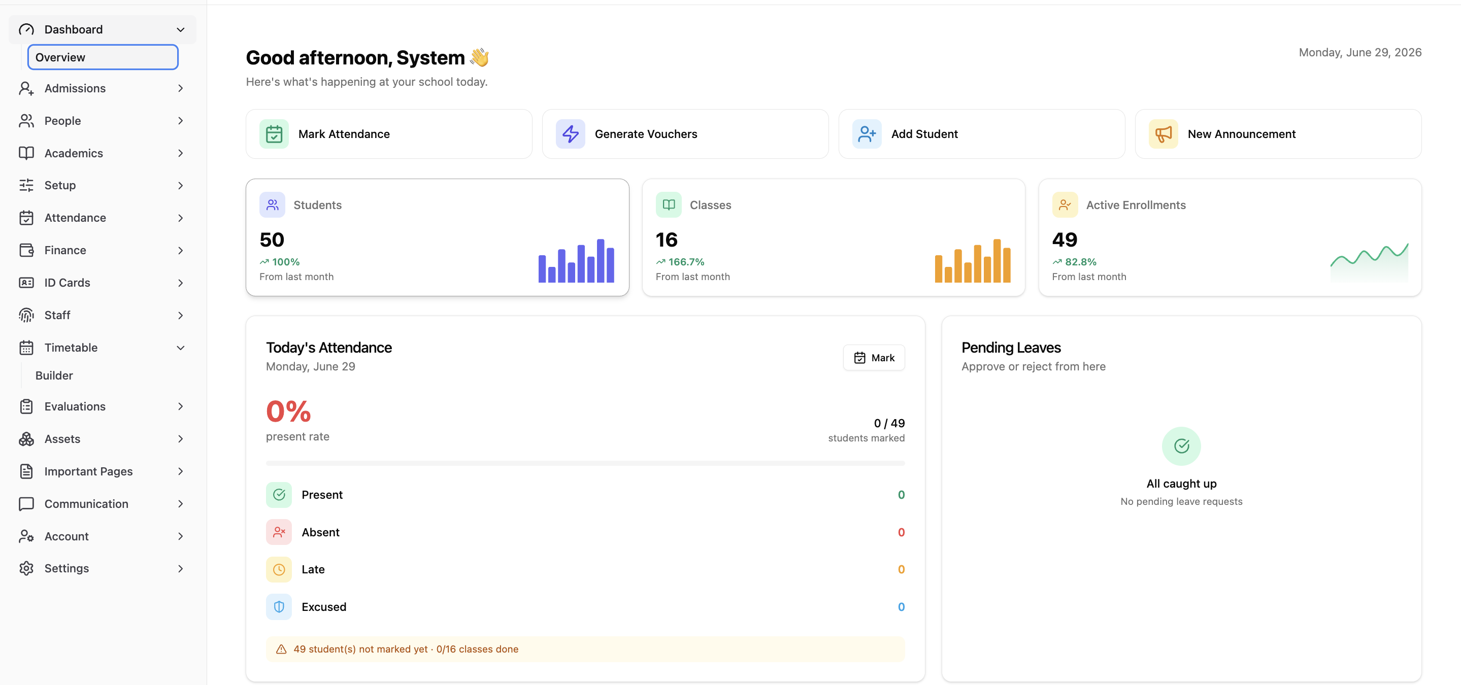Collapse the Dashboard section chevron
1461x685 pixels.
click(x=180, y=29)
